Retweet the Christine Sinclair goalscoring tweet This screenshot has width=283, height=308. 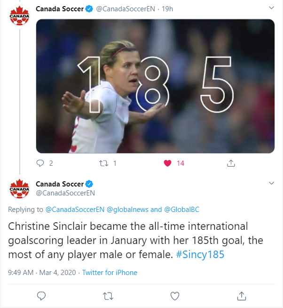coord(108,296)
